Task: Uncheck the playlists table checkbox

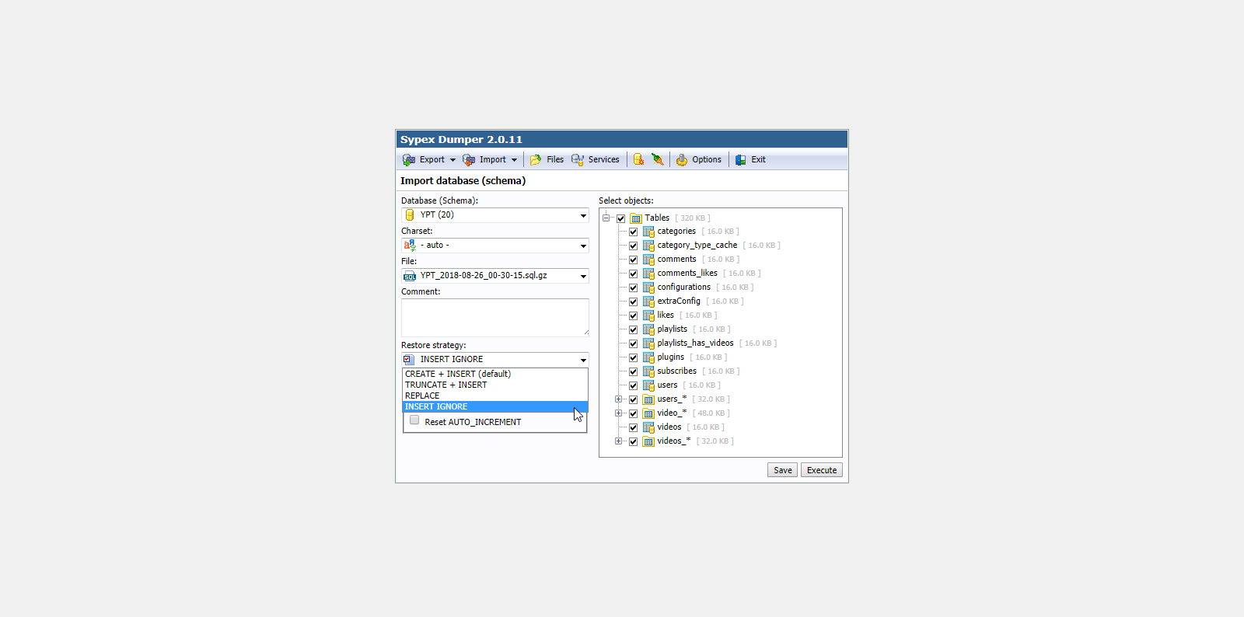Action: coord(634,329)
